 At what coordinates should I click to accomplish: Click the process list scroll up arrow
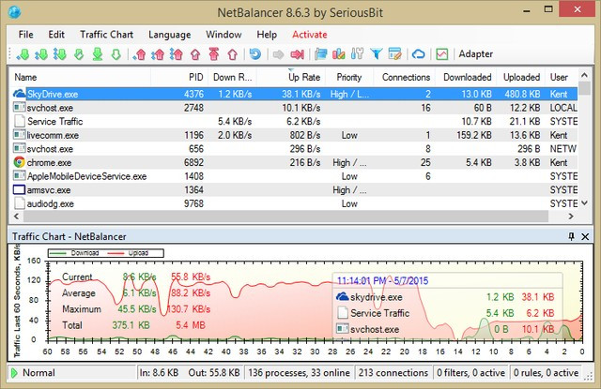click(x=584, y=75)
